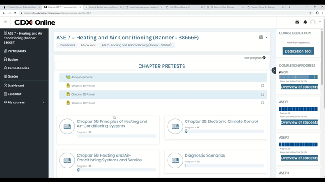Click the ASE P1 progress bar

click(298, 109)
